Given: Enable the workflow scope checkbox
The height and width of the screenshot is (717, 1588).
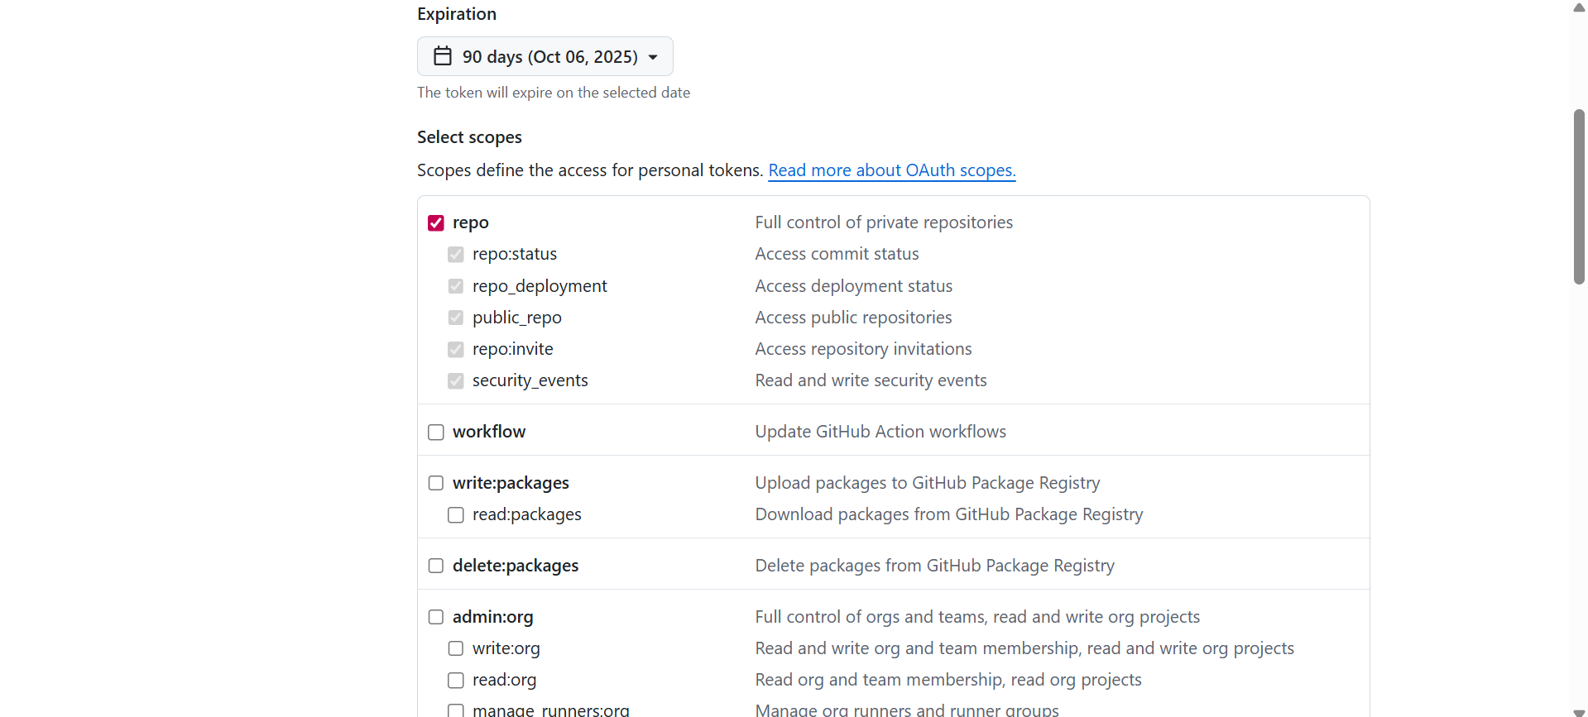Looking at the screenshot, I should (x=436, y=432).
